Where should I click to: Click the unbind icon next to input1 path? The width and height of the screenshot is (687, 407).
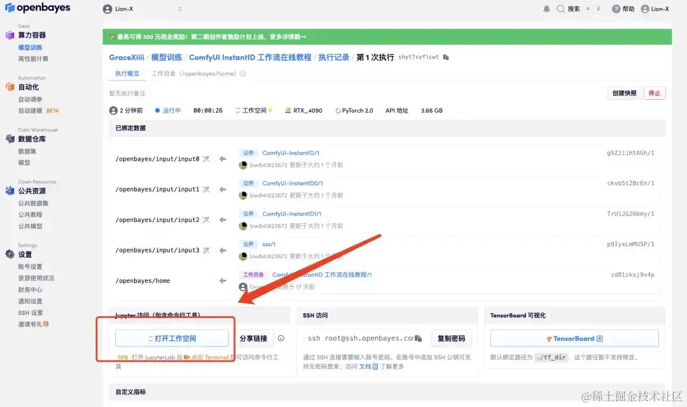[206, 190]
